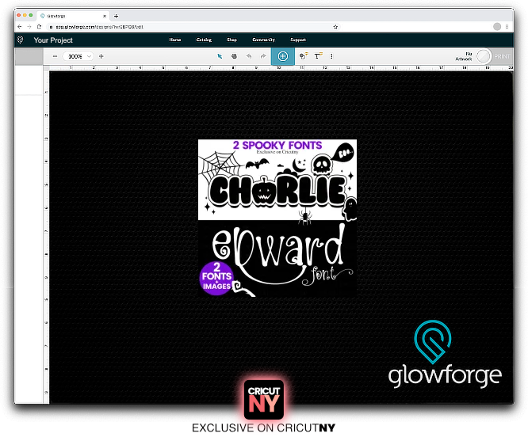Open the Home menu item

[x=174, y=40]
